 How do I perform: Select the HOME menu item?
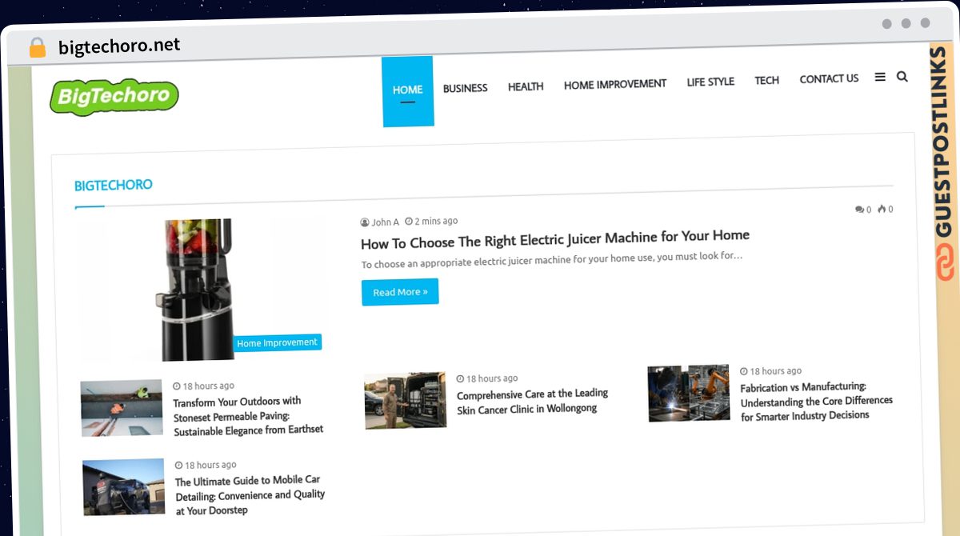click(408, 90)
